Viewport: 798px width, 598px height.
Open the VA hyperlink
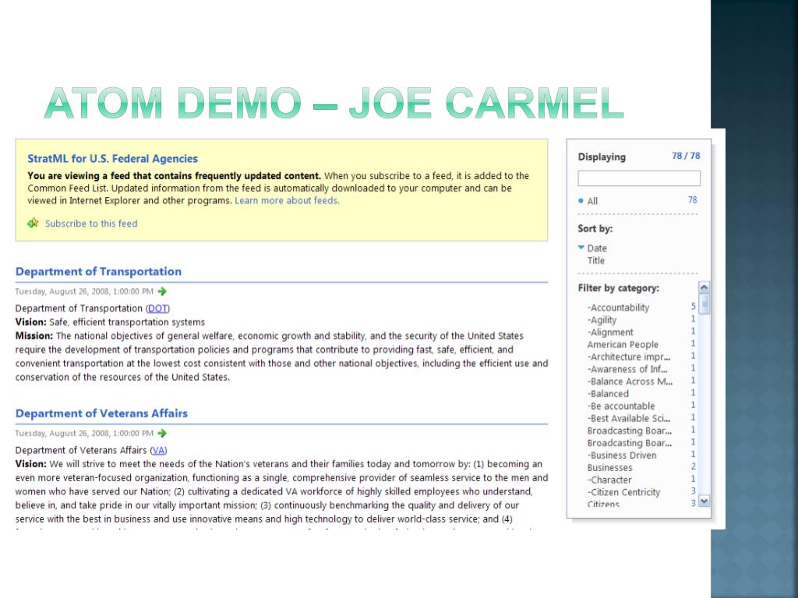[158, 450]
